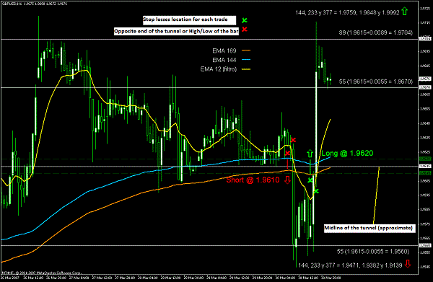Select '144, 233 y 377 = 1.9759' upper targets
This screenshot has width=433, height=282.
coord(347,13)
